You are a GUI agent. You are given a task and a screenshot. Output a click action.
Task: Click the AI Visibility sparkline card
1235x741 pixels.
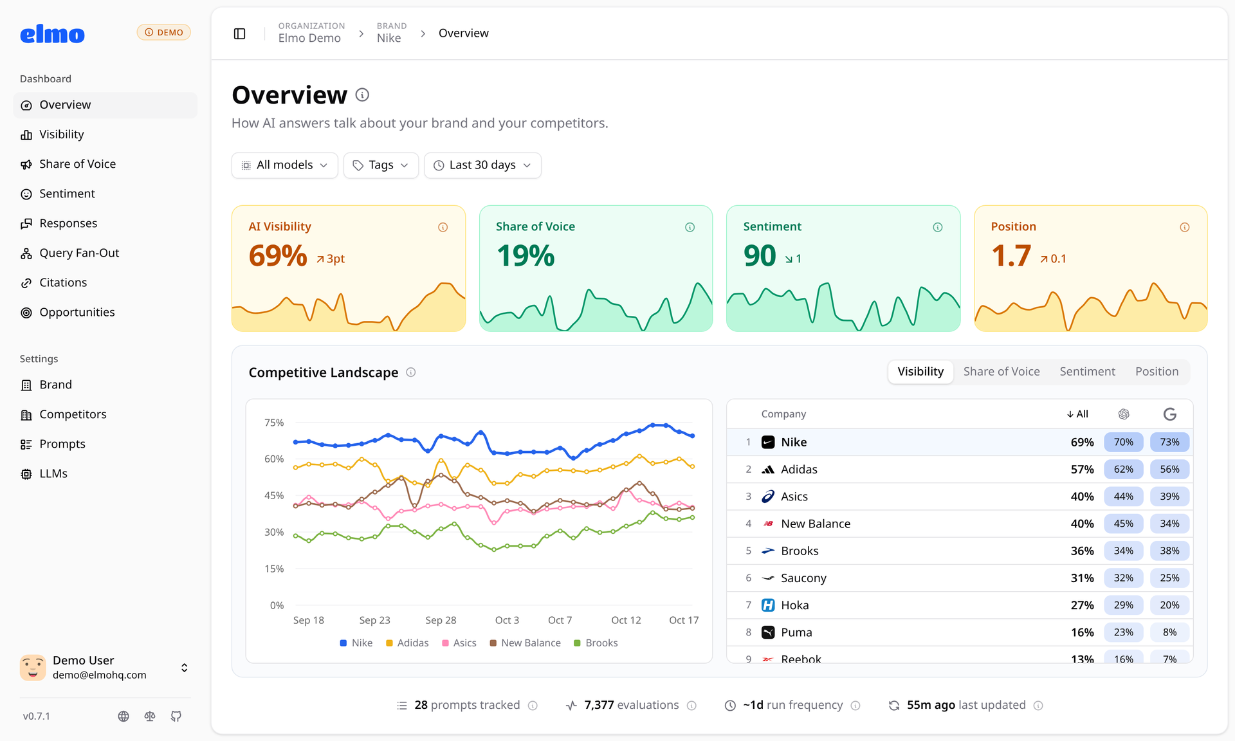point(349,269)
